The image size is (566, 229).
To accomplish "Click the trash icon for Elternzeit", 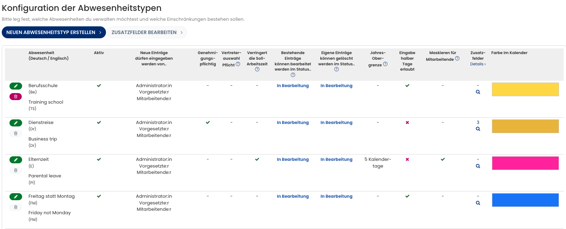I will [x=15, y=170].
